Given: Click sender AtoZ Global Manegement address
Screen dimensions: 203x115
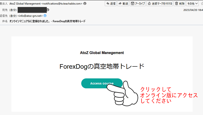Looking at the screenshot, I should click(x=46, y=4).
